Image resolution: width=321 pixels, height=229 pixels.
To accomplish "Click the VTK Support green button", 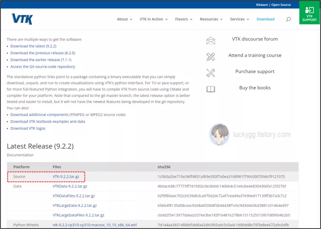I will [x=309, y=13].
